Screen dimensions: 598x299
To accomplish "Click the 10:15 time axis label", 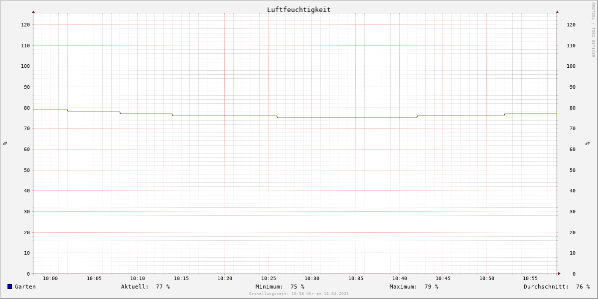I will click(x=181, y=279).
